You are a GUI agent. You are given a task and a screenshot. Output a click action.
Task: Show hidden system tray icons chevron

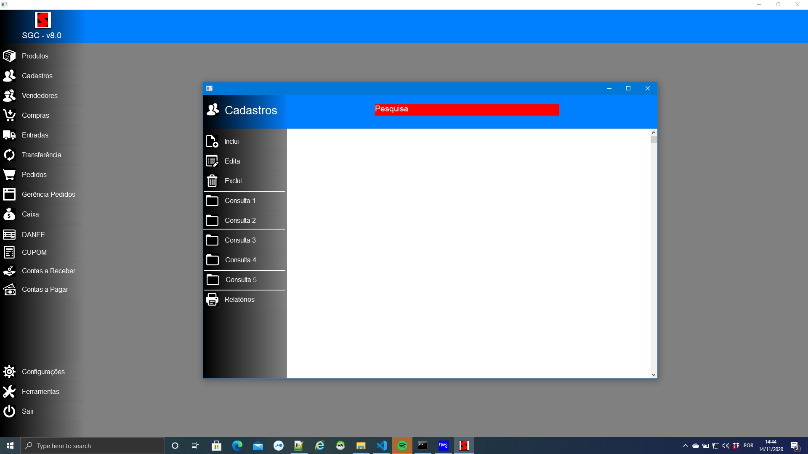click(x=685, y=446)
